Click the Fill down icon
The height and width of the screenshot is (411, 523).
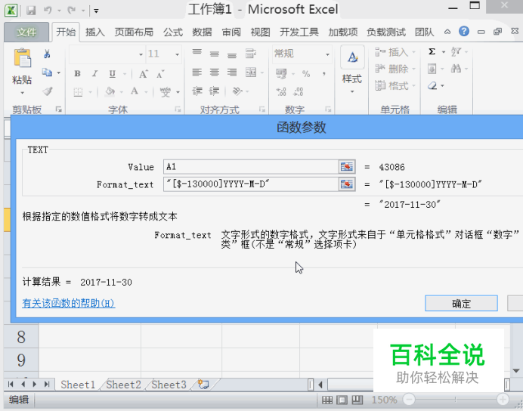[432, 69]
